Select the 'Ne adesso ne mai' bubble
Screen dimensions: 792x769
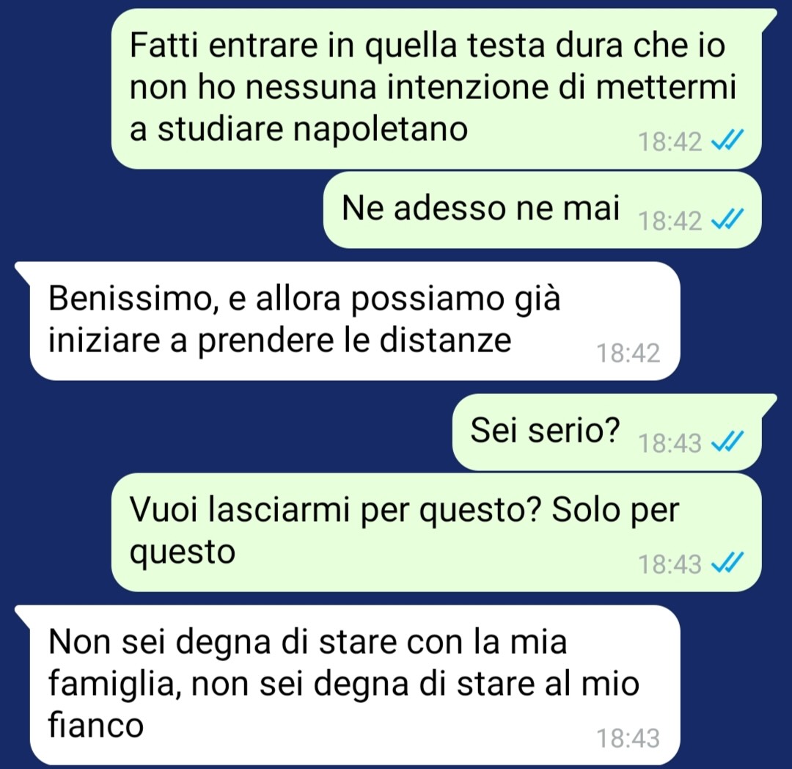pyautogui.click(x=543, y=210)
